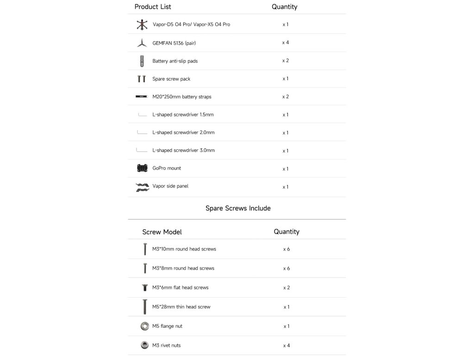Click the M5*28mm thin head screw image
474x356 pixels.
pyautogui.click(x=144, y=306)
